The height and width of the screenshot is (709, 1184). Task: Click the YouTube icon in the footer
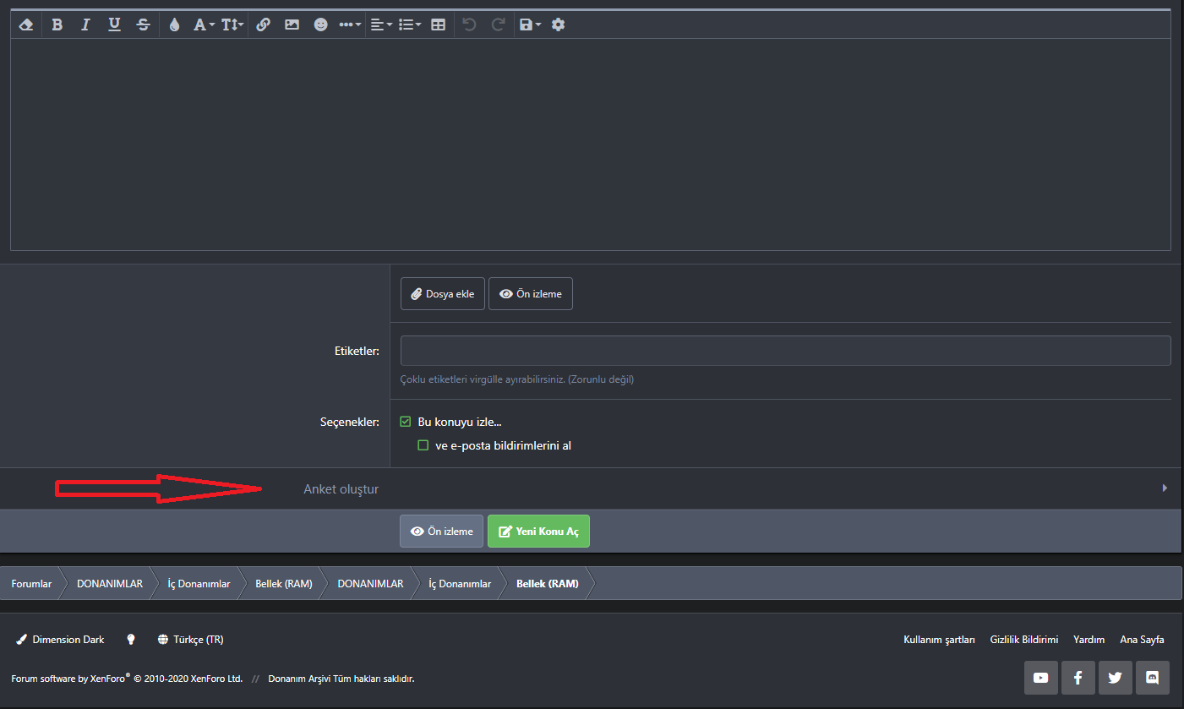(1040, 678)
